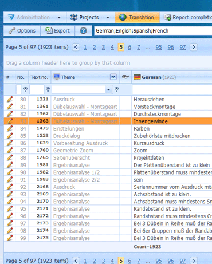Expand the Theme filter combo box arrow
212x264 pixels.
click(108, 89)
